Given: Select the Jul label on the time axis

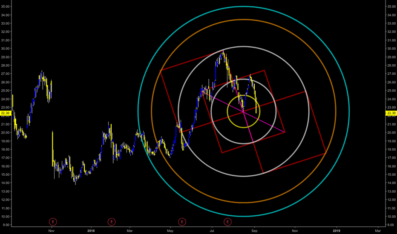Looking at the screenshot, I should tap(212, 231).
